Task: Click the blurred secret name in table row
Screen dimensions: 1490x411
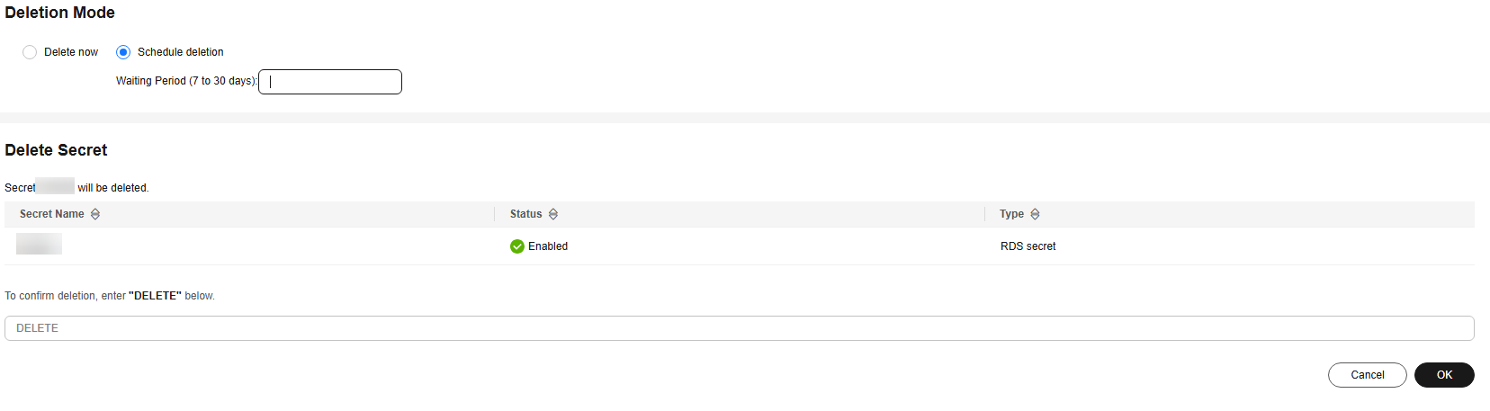Action: point(39,244)
